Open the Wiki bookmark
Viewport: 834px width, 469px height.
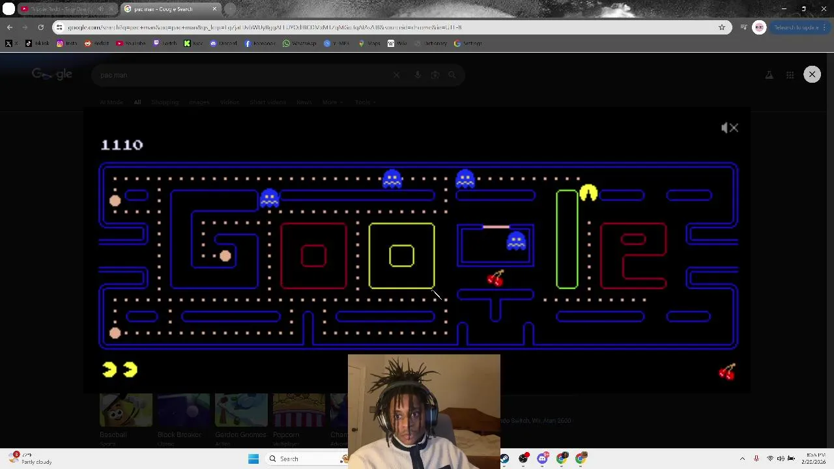pyautogui.click(x=397, y=44)
